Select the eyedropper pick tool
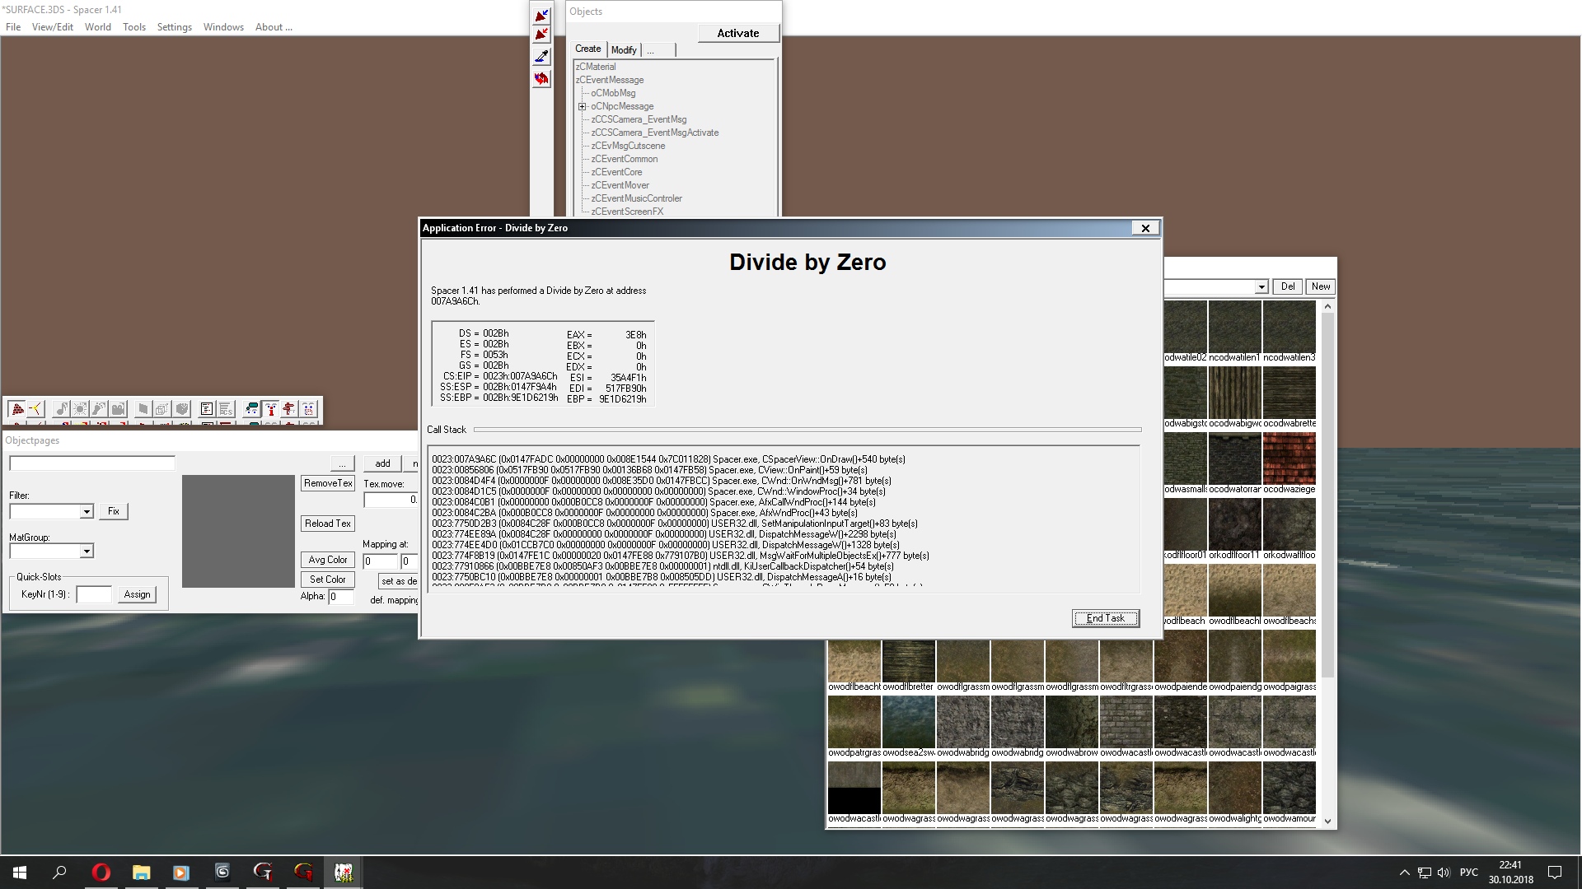The width and height of the screenshot is (1582, 889). click(541, 56)
